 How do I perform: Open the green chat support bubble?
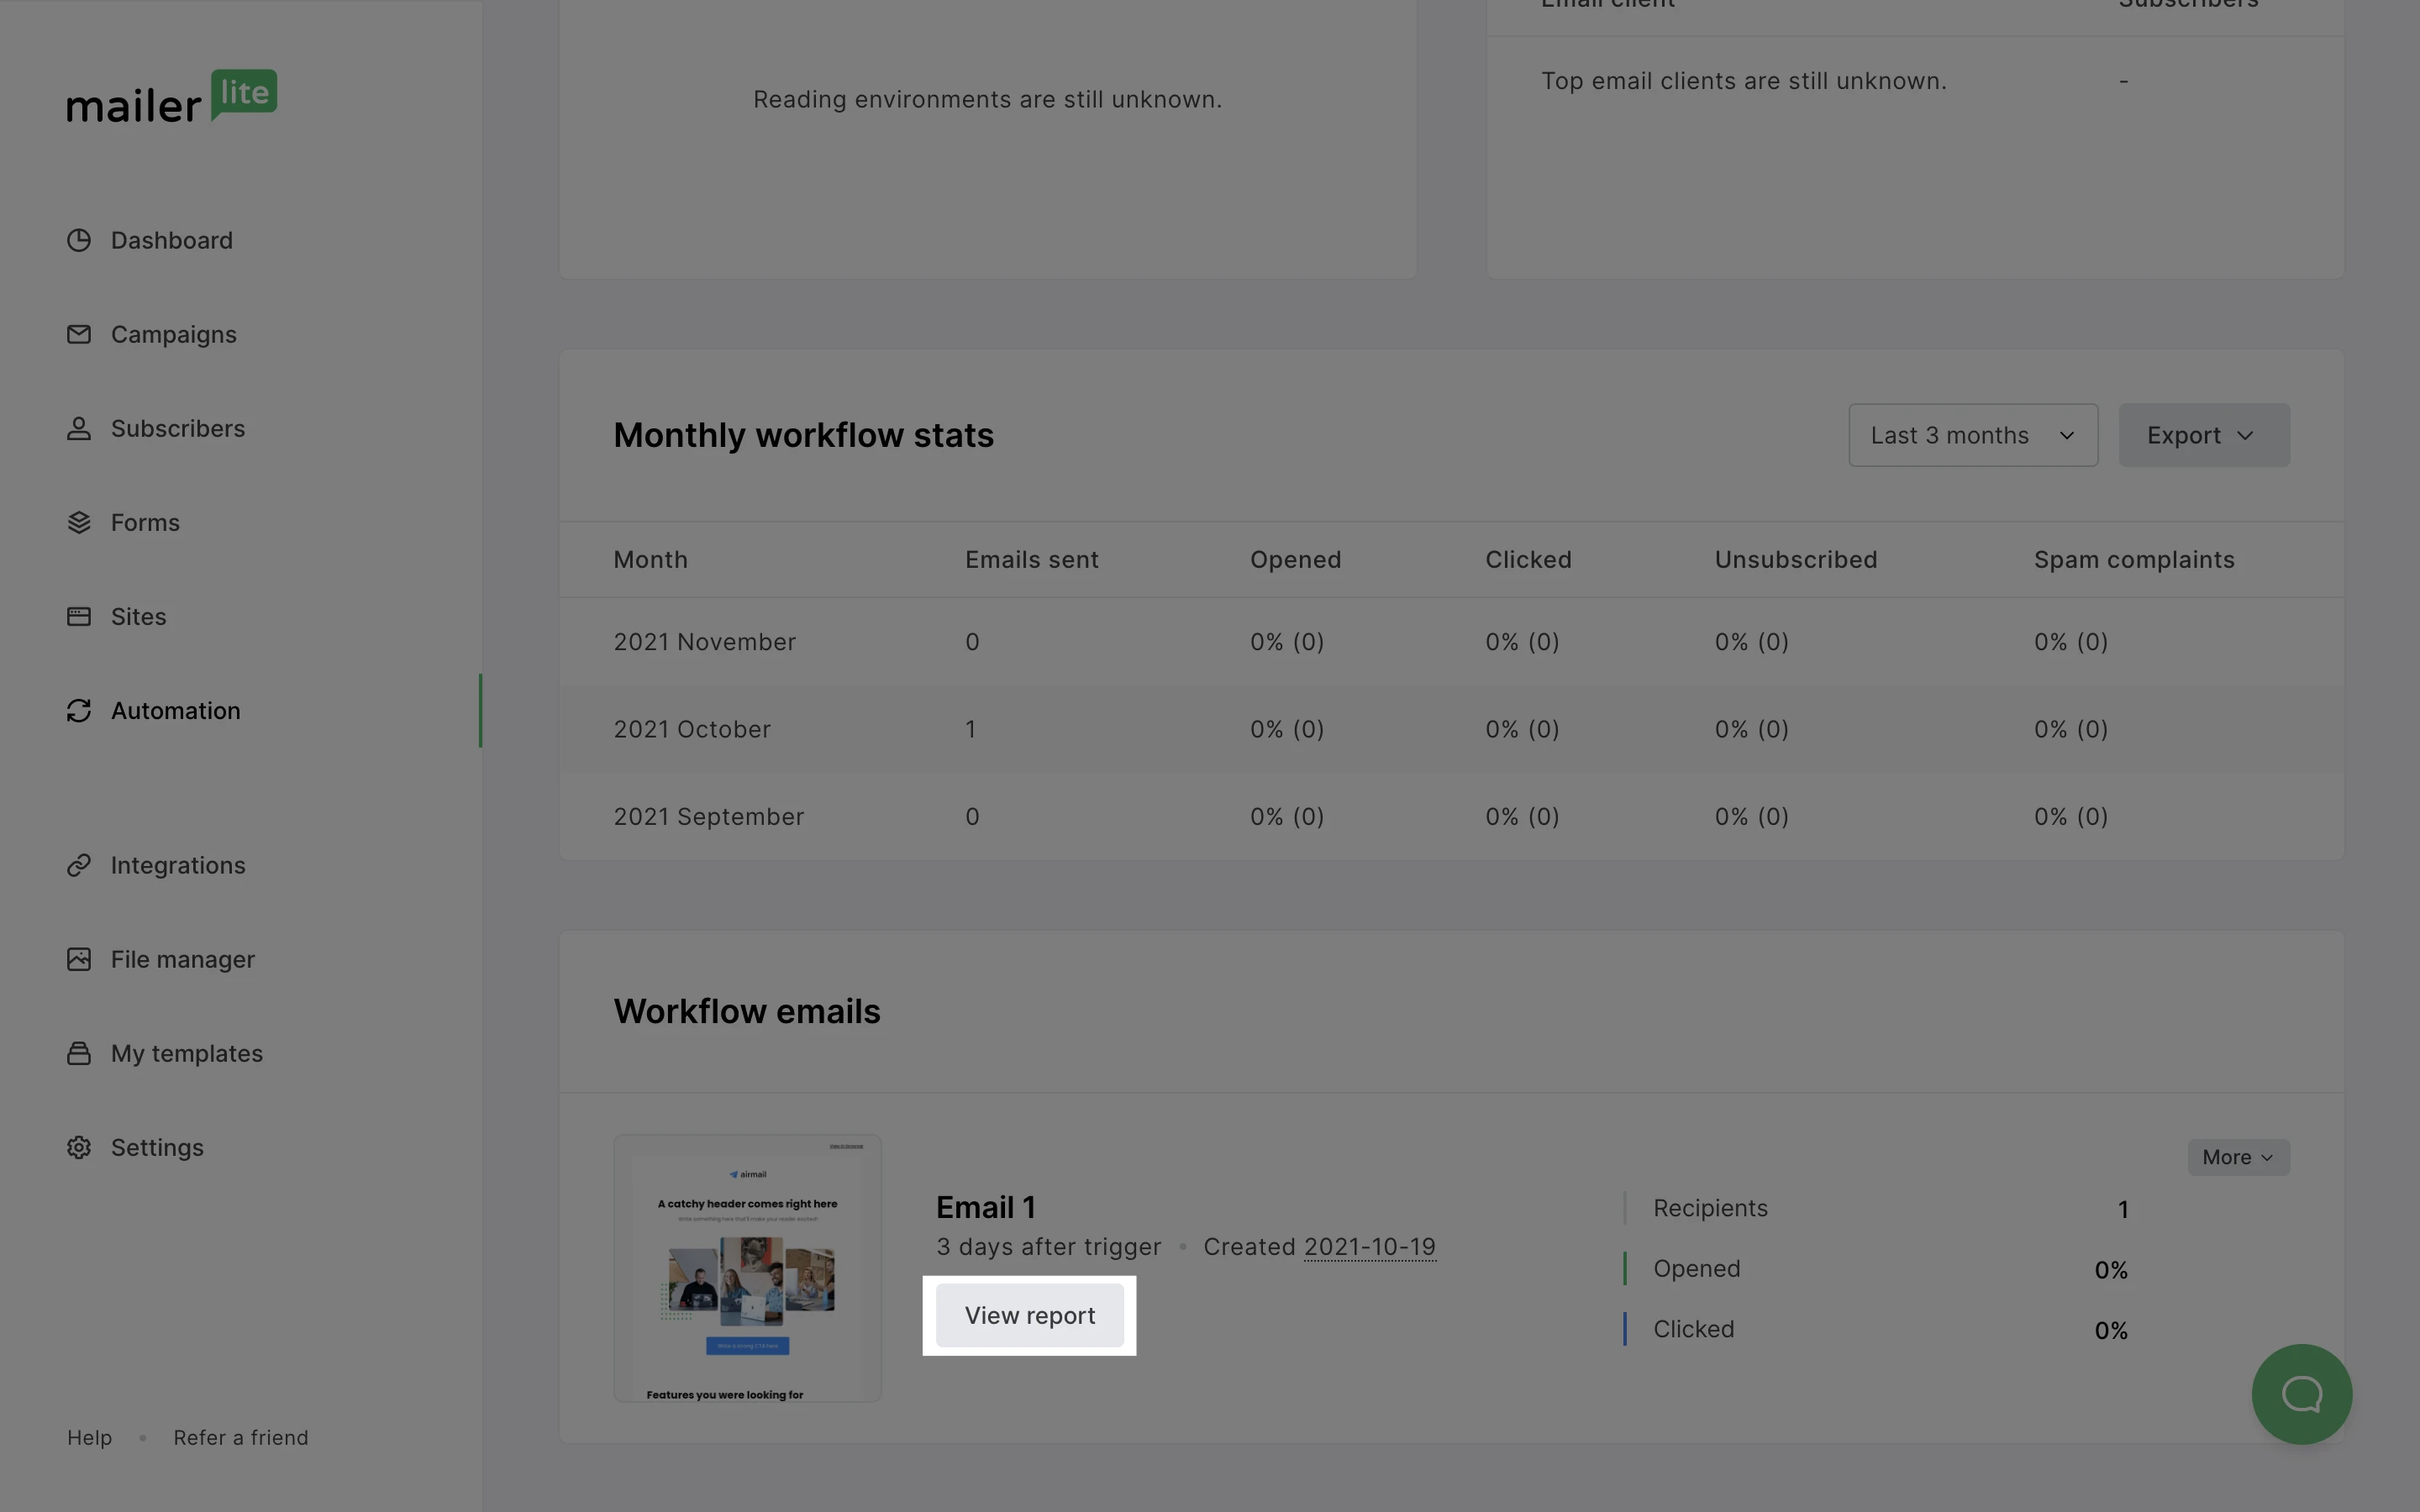coord(2301,1394)
